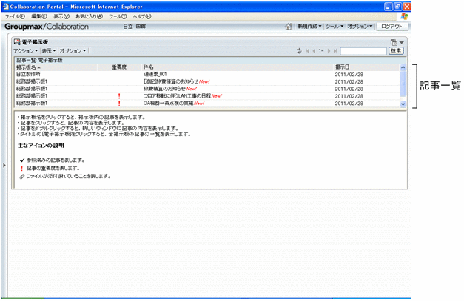Viewport: 464px width, 301px height.
Task: Go to the portal home icon
Action: tap(288, 27)
